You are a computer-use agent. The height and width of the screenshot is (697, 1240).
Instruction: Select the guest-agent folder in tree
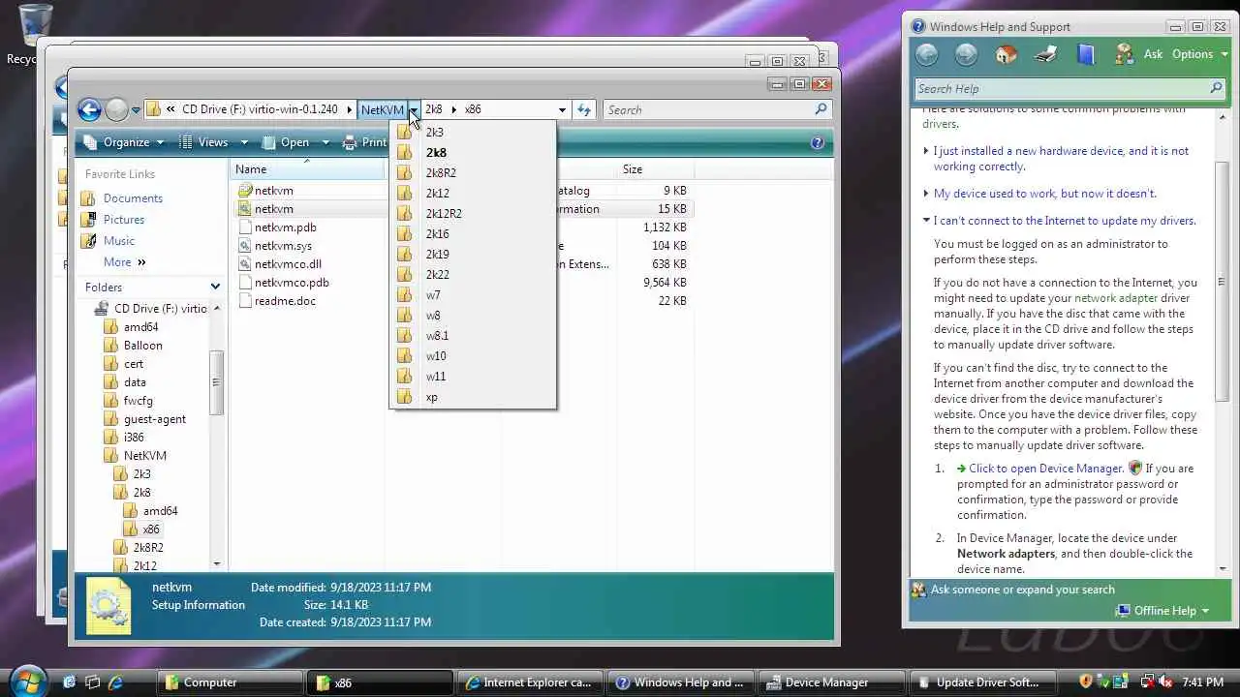pos(154,419)
